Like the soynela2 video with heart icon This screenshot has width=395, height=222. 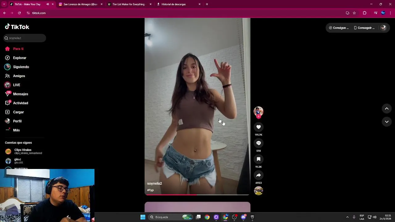click(x=259, y=127)
